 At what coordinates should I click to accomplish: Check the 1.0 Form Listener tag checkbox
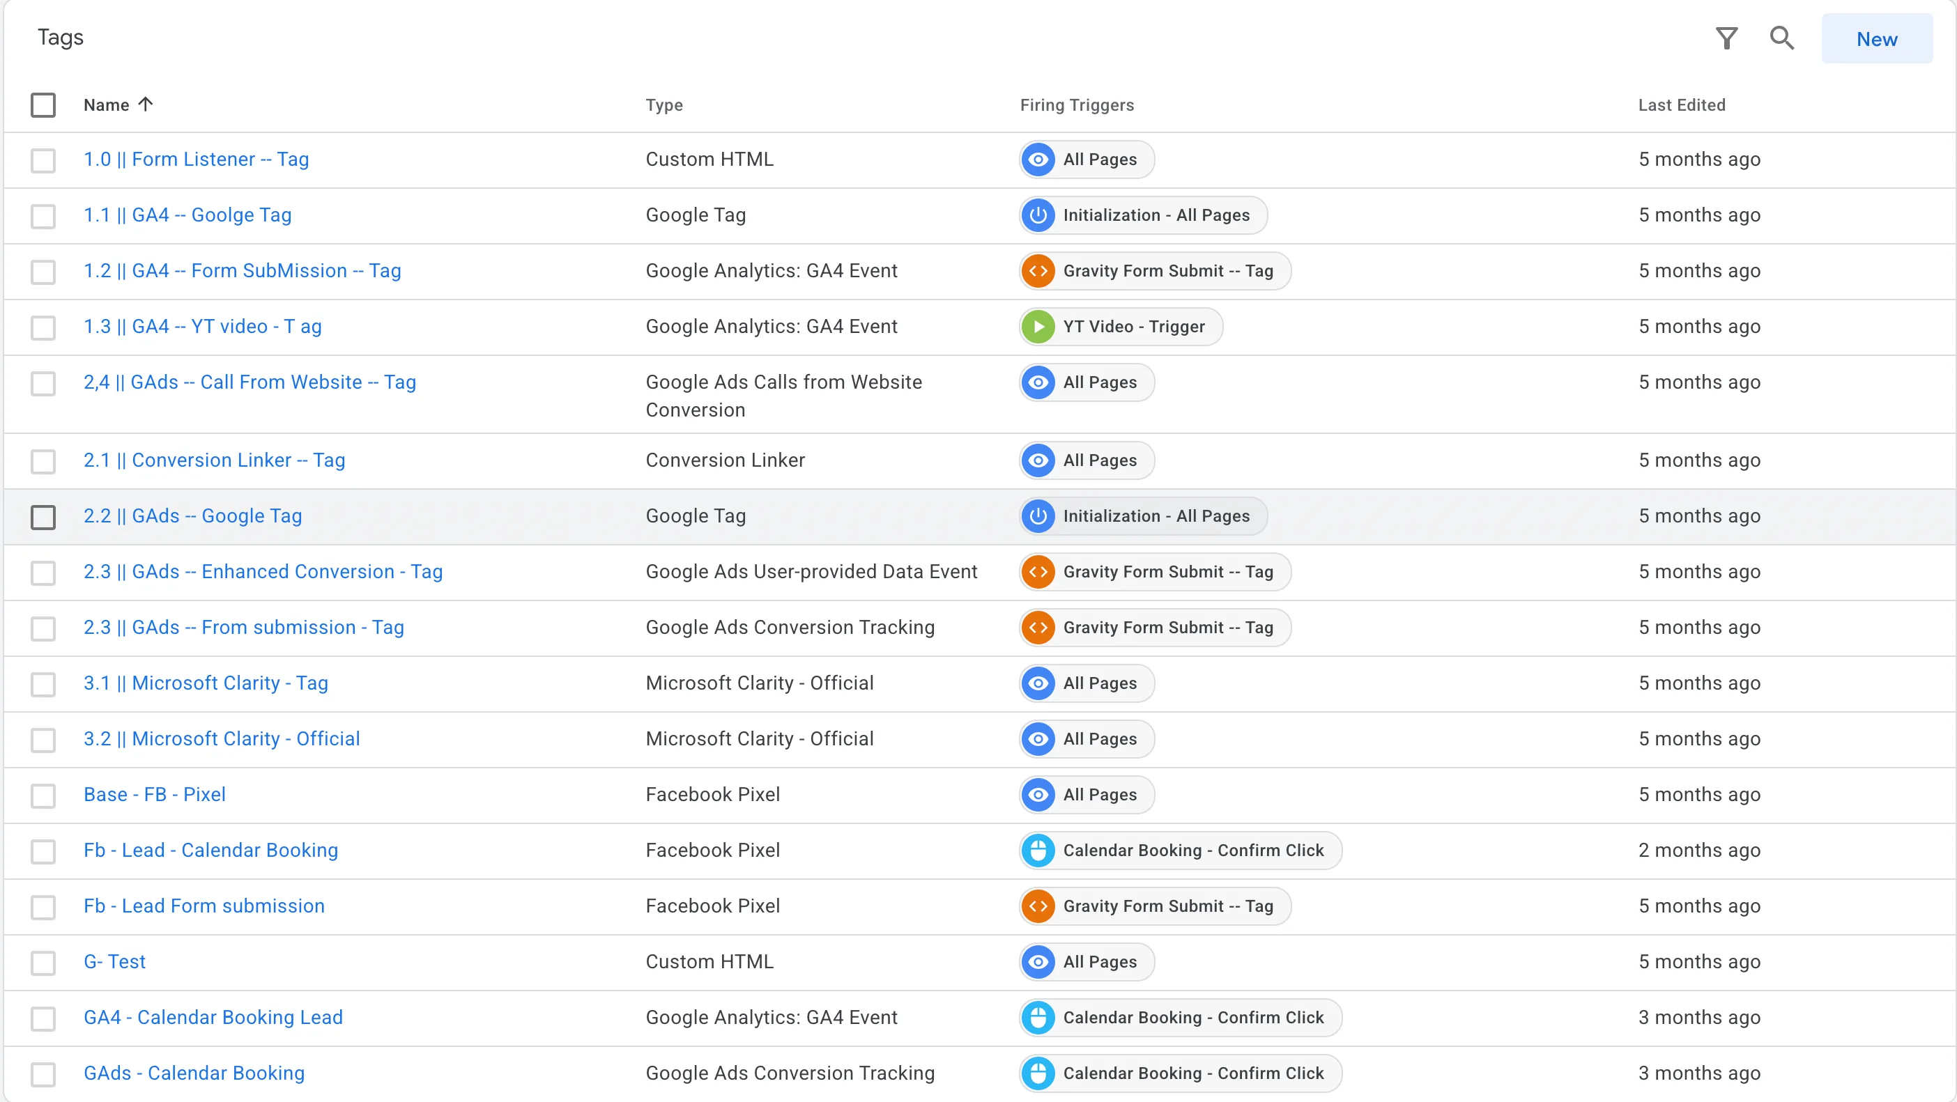pos(43,160)
